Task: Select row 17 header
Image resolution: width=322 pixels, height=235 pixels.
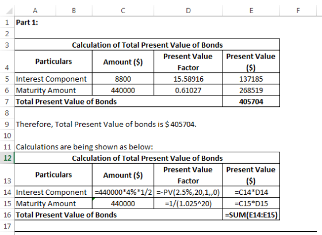Action: 7,226
